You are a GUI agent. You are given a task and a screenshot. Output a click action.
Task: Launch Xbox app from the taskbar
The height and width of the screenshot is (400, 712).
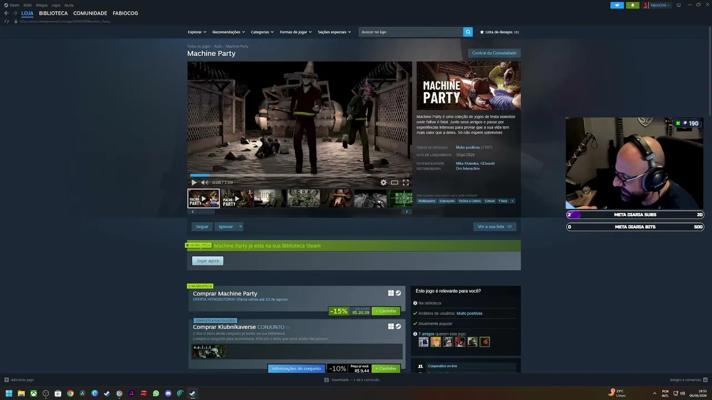point(33,393)
